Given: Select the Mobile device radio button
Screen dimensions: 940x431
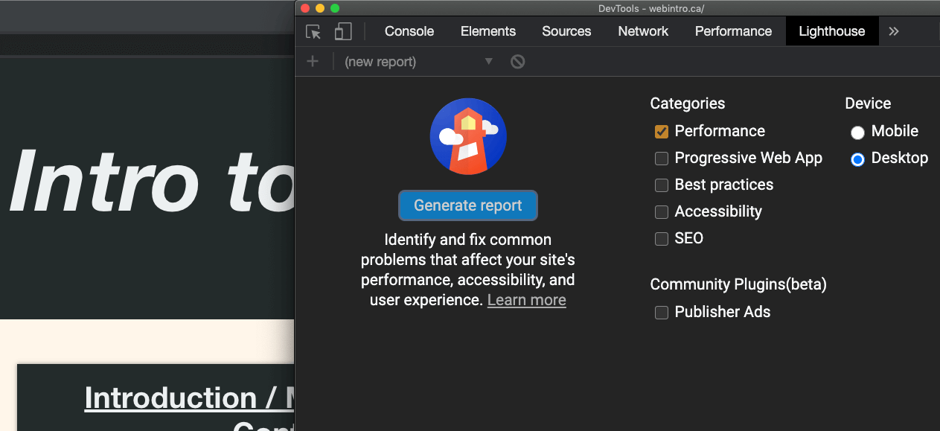Looking at the screenshot, I should [x=857, y=133].
